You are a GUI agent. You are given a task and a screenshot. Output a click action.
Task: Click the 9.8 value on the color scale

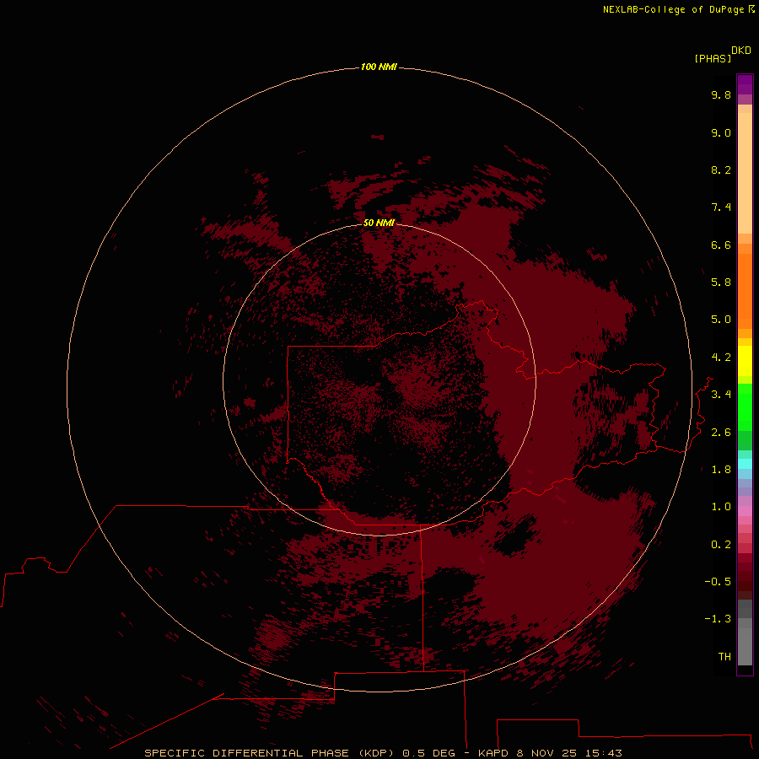721,94
